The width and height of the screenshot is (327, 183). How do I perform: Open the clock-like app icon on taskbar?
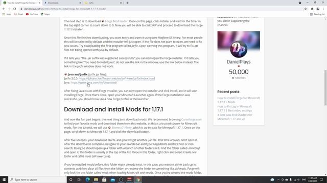pyautogui.click(x=121, y=179)
